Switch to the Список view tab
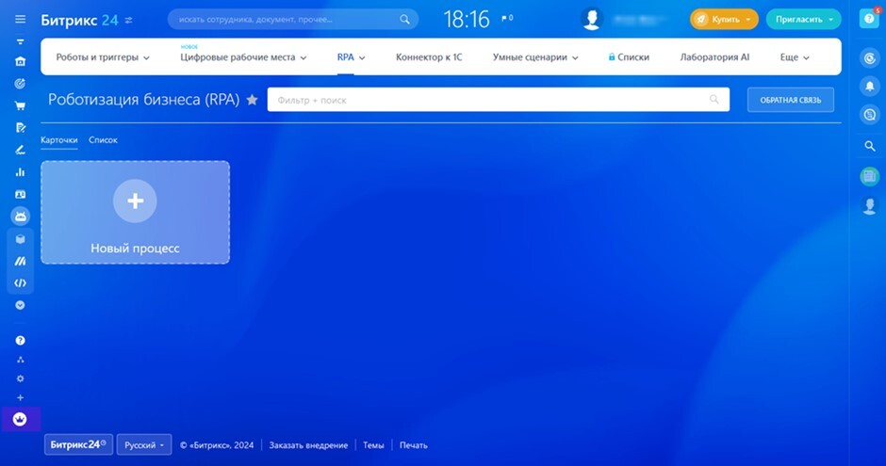The image size is (886, 466). click(x=103, y=140)
